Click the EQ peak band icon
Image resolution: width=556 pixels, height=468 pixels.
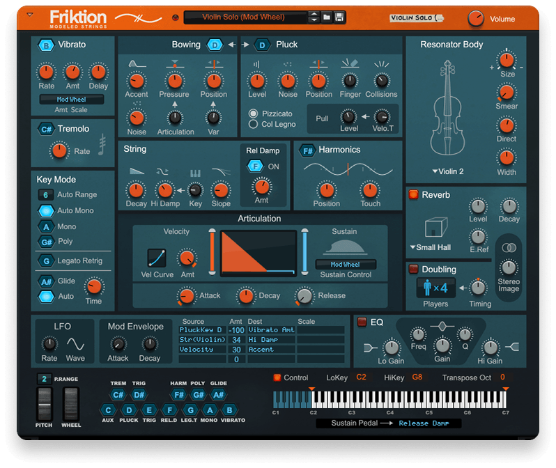[442, 326]
